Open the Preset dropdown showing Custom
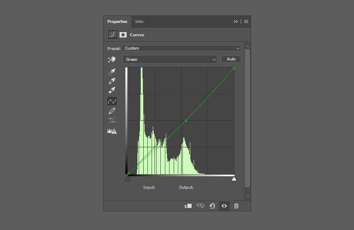Viewport: 354px width, 230px height. pos(181,48)
